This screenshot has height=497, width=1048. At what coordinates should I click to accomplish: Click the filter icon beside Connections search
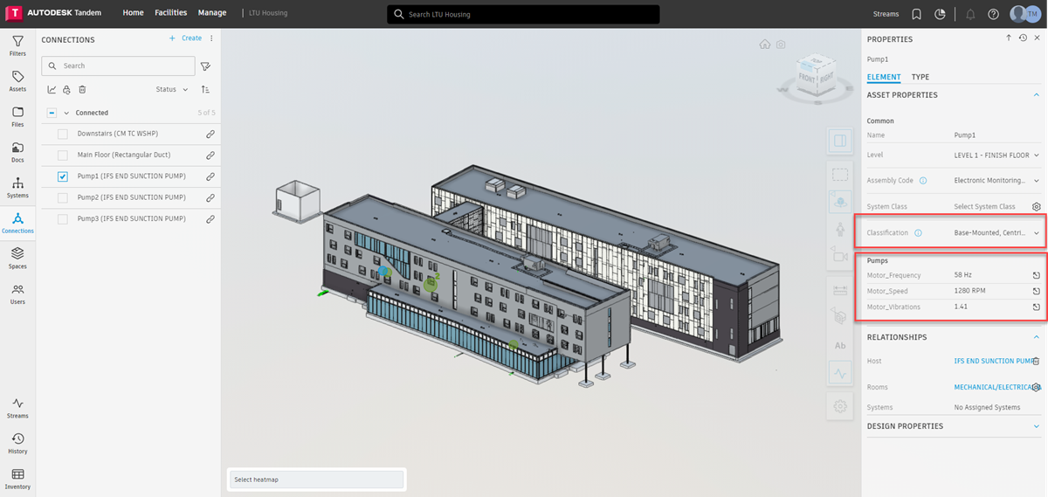205,66
